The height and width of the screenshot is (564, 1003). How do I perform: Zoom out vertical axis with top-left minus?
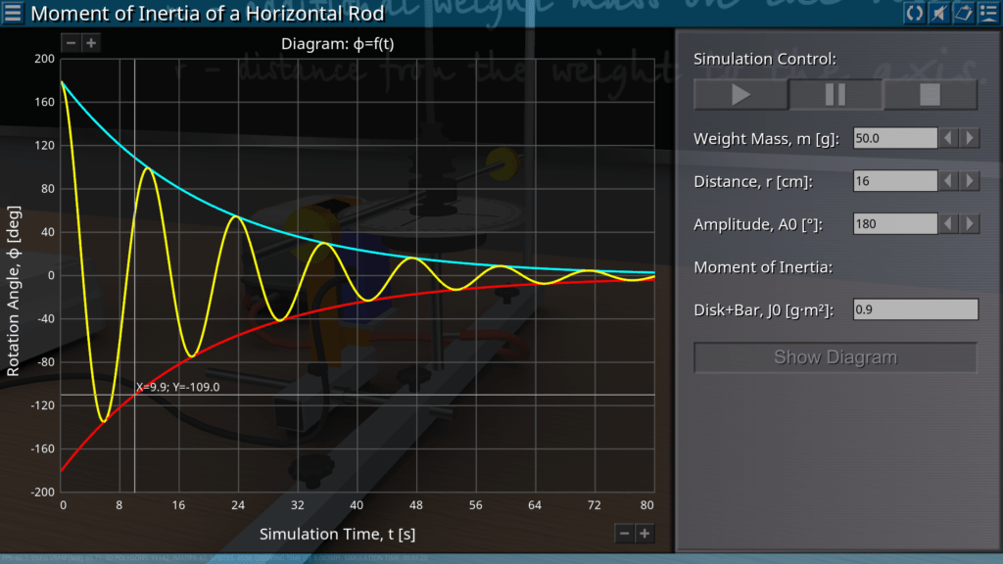71,43
